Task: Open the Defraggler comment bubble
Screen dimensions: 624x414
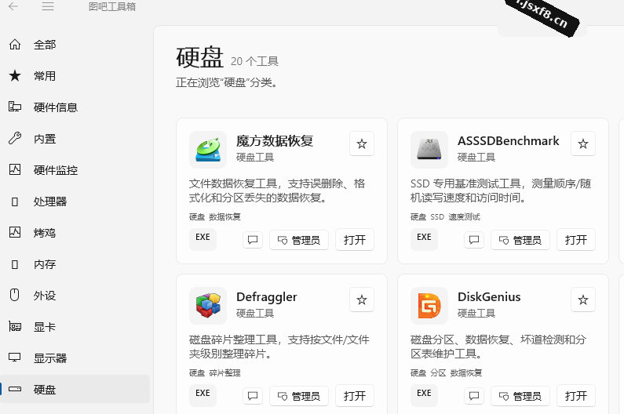Action: pos(253,396)
